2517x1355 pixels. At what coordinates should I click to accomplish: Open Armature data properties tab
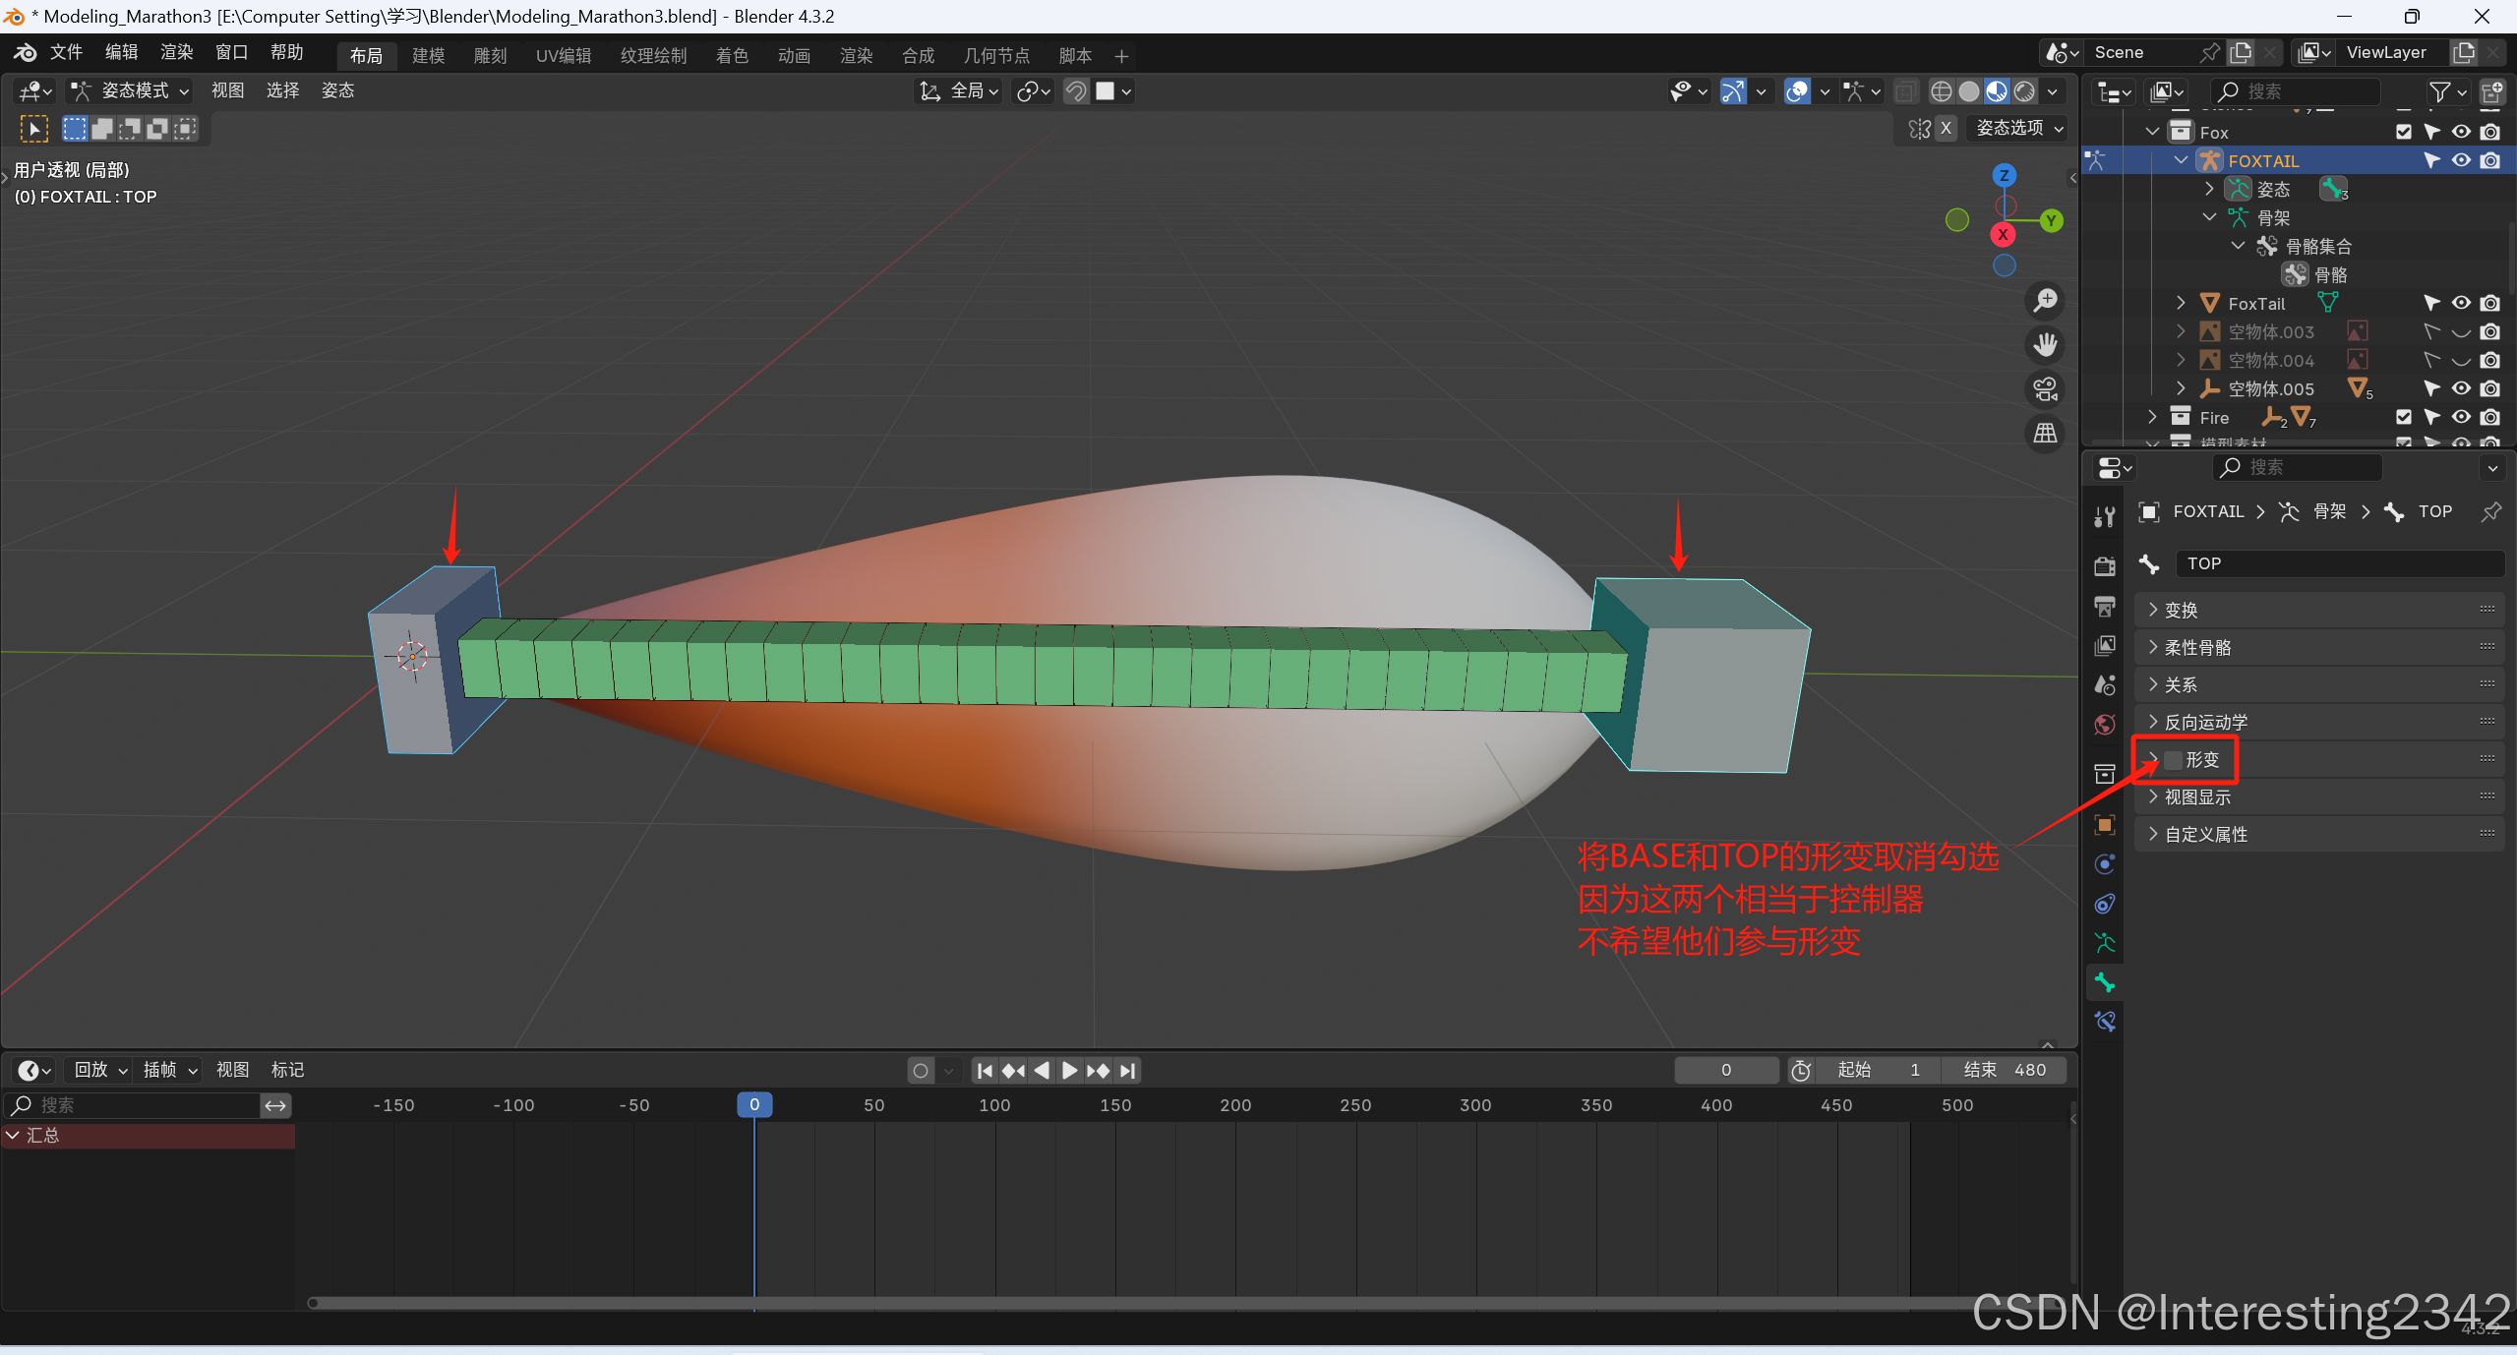coord(2105,943)
